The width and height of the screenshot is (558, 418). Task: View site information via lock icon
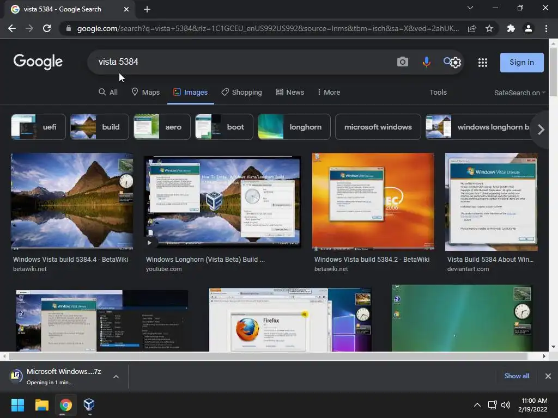point(68,28)
